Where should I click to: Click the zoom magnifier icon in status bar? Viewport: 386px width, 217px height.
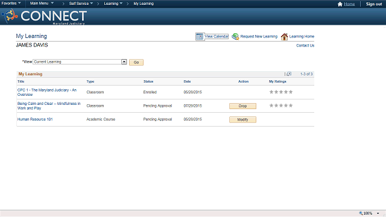[x=361, y=213]
